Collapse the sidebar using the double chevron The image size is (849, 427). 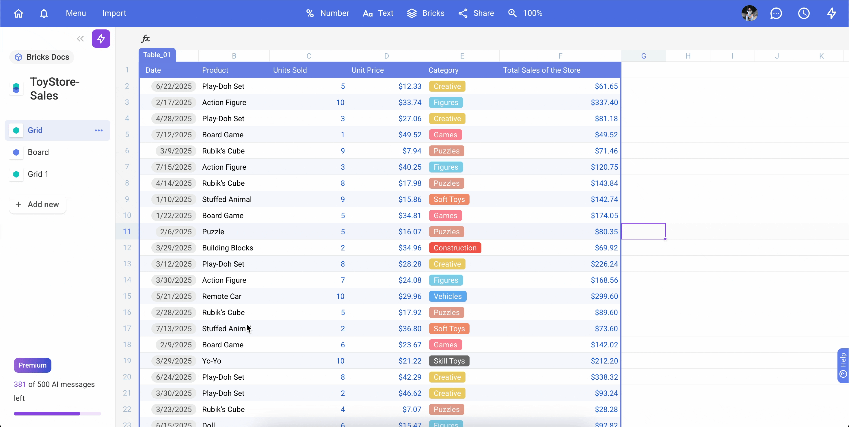pos(80,39)
